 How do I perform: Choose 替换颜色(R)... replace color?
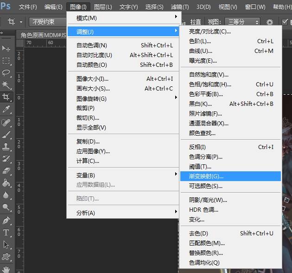[x=230, y=253]
